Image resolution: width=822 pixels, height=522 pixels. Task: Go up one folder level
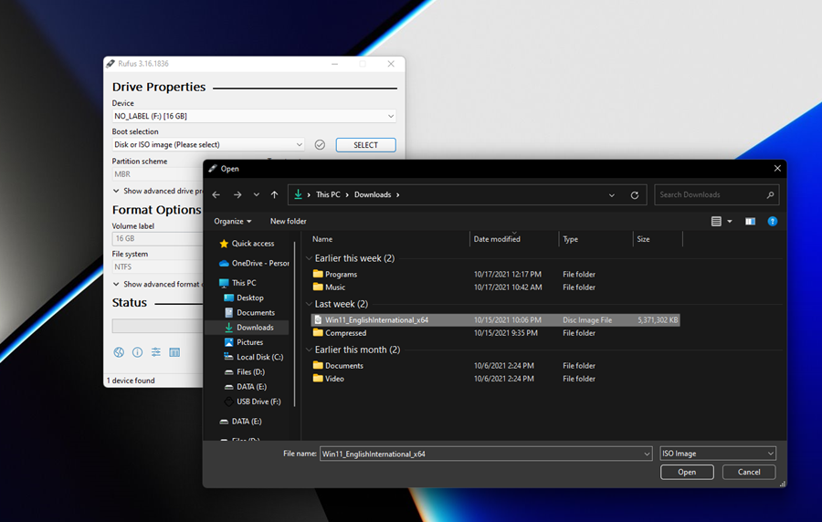click(274, 194)
